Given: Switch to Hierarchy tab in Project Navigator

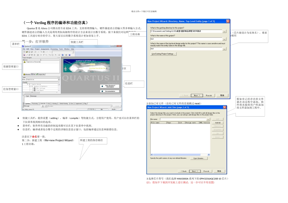Looking at the screenshot, I should (x=27, y=74).
